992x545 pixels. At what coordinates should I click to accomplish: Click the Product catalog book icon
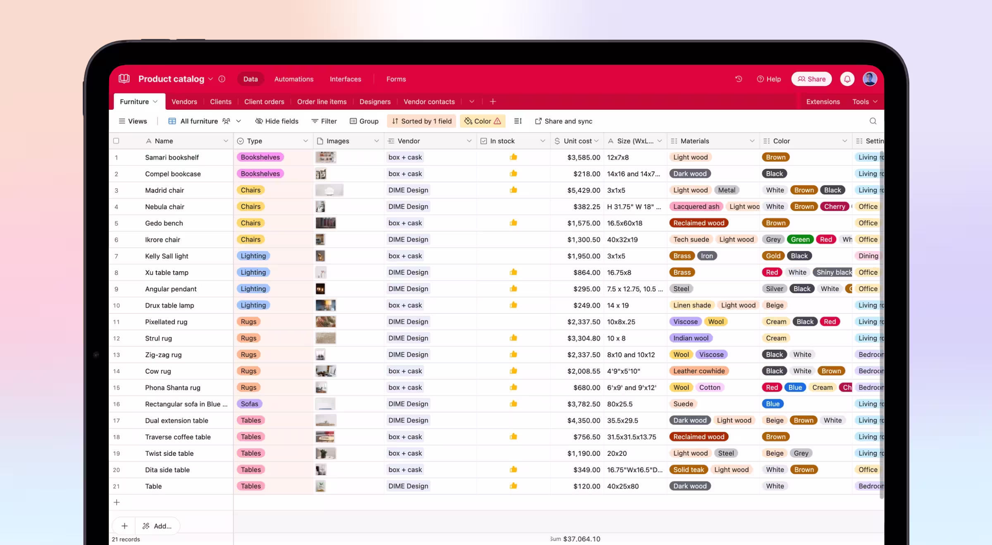pyautogui.click(x=124, y=78)
